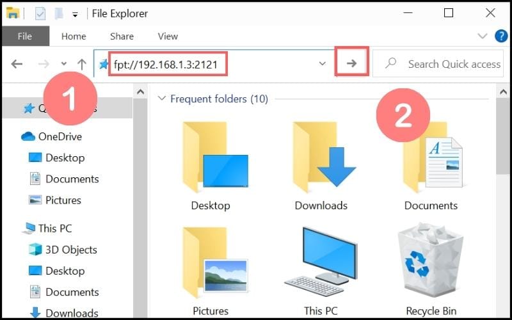Select Pictures under OneDrive
Image resolution: width=512 pixels, height=320 pixels.
(x=63, y=200)
